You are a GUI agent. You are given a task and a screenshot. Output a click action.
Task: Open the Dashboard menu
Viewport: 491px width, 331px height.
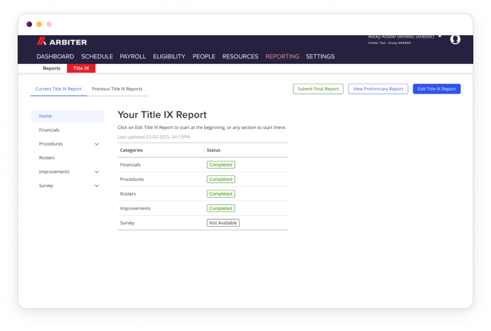(x=55, y=57)
